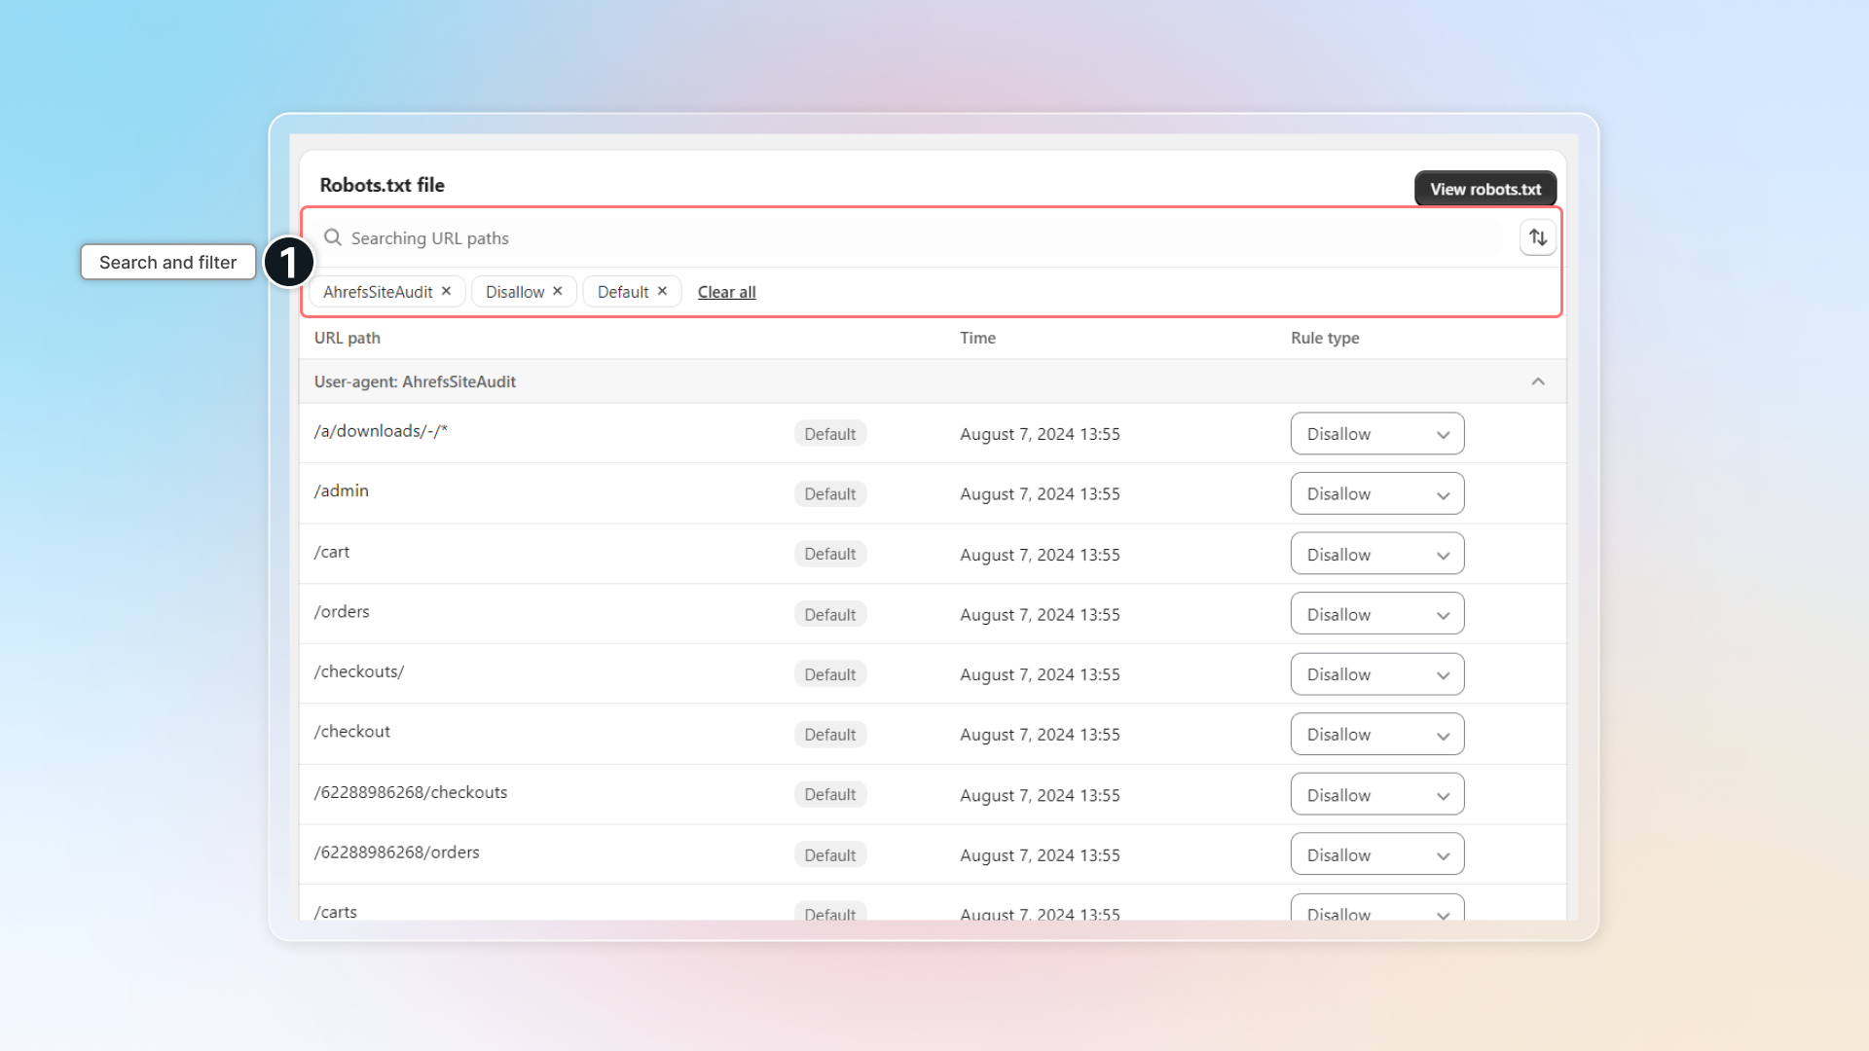Click the search magnifier icon
The image size is (1869, 1051).
tap(333, 237)
